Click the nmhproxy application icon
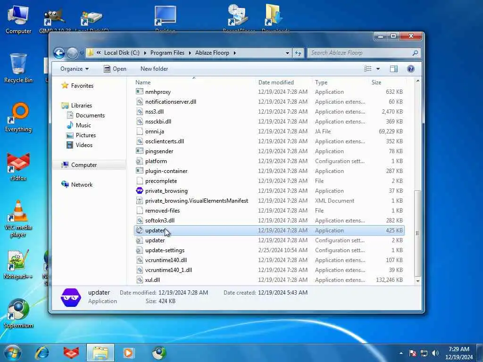 click(140, 92)
